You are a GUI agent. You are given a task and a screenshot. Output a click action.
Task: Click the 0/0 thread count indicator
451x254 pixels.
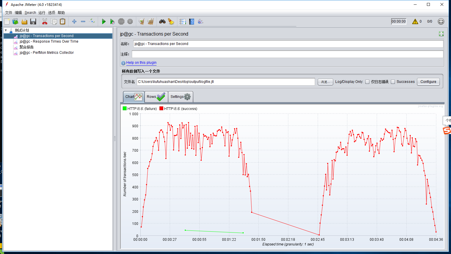pyautogui.click(x=430, y=21)
